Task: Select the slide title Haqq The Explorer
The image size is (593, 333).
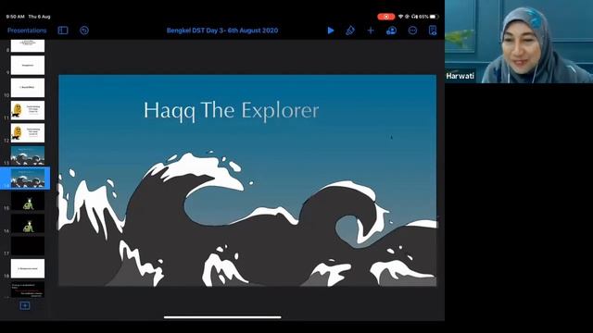Action: (231, 111)
